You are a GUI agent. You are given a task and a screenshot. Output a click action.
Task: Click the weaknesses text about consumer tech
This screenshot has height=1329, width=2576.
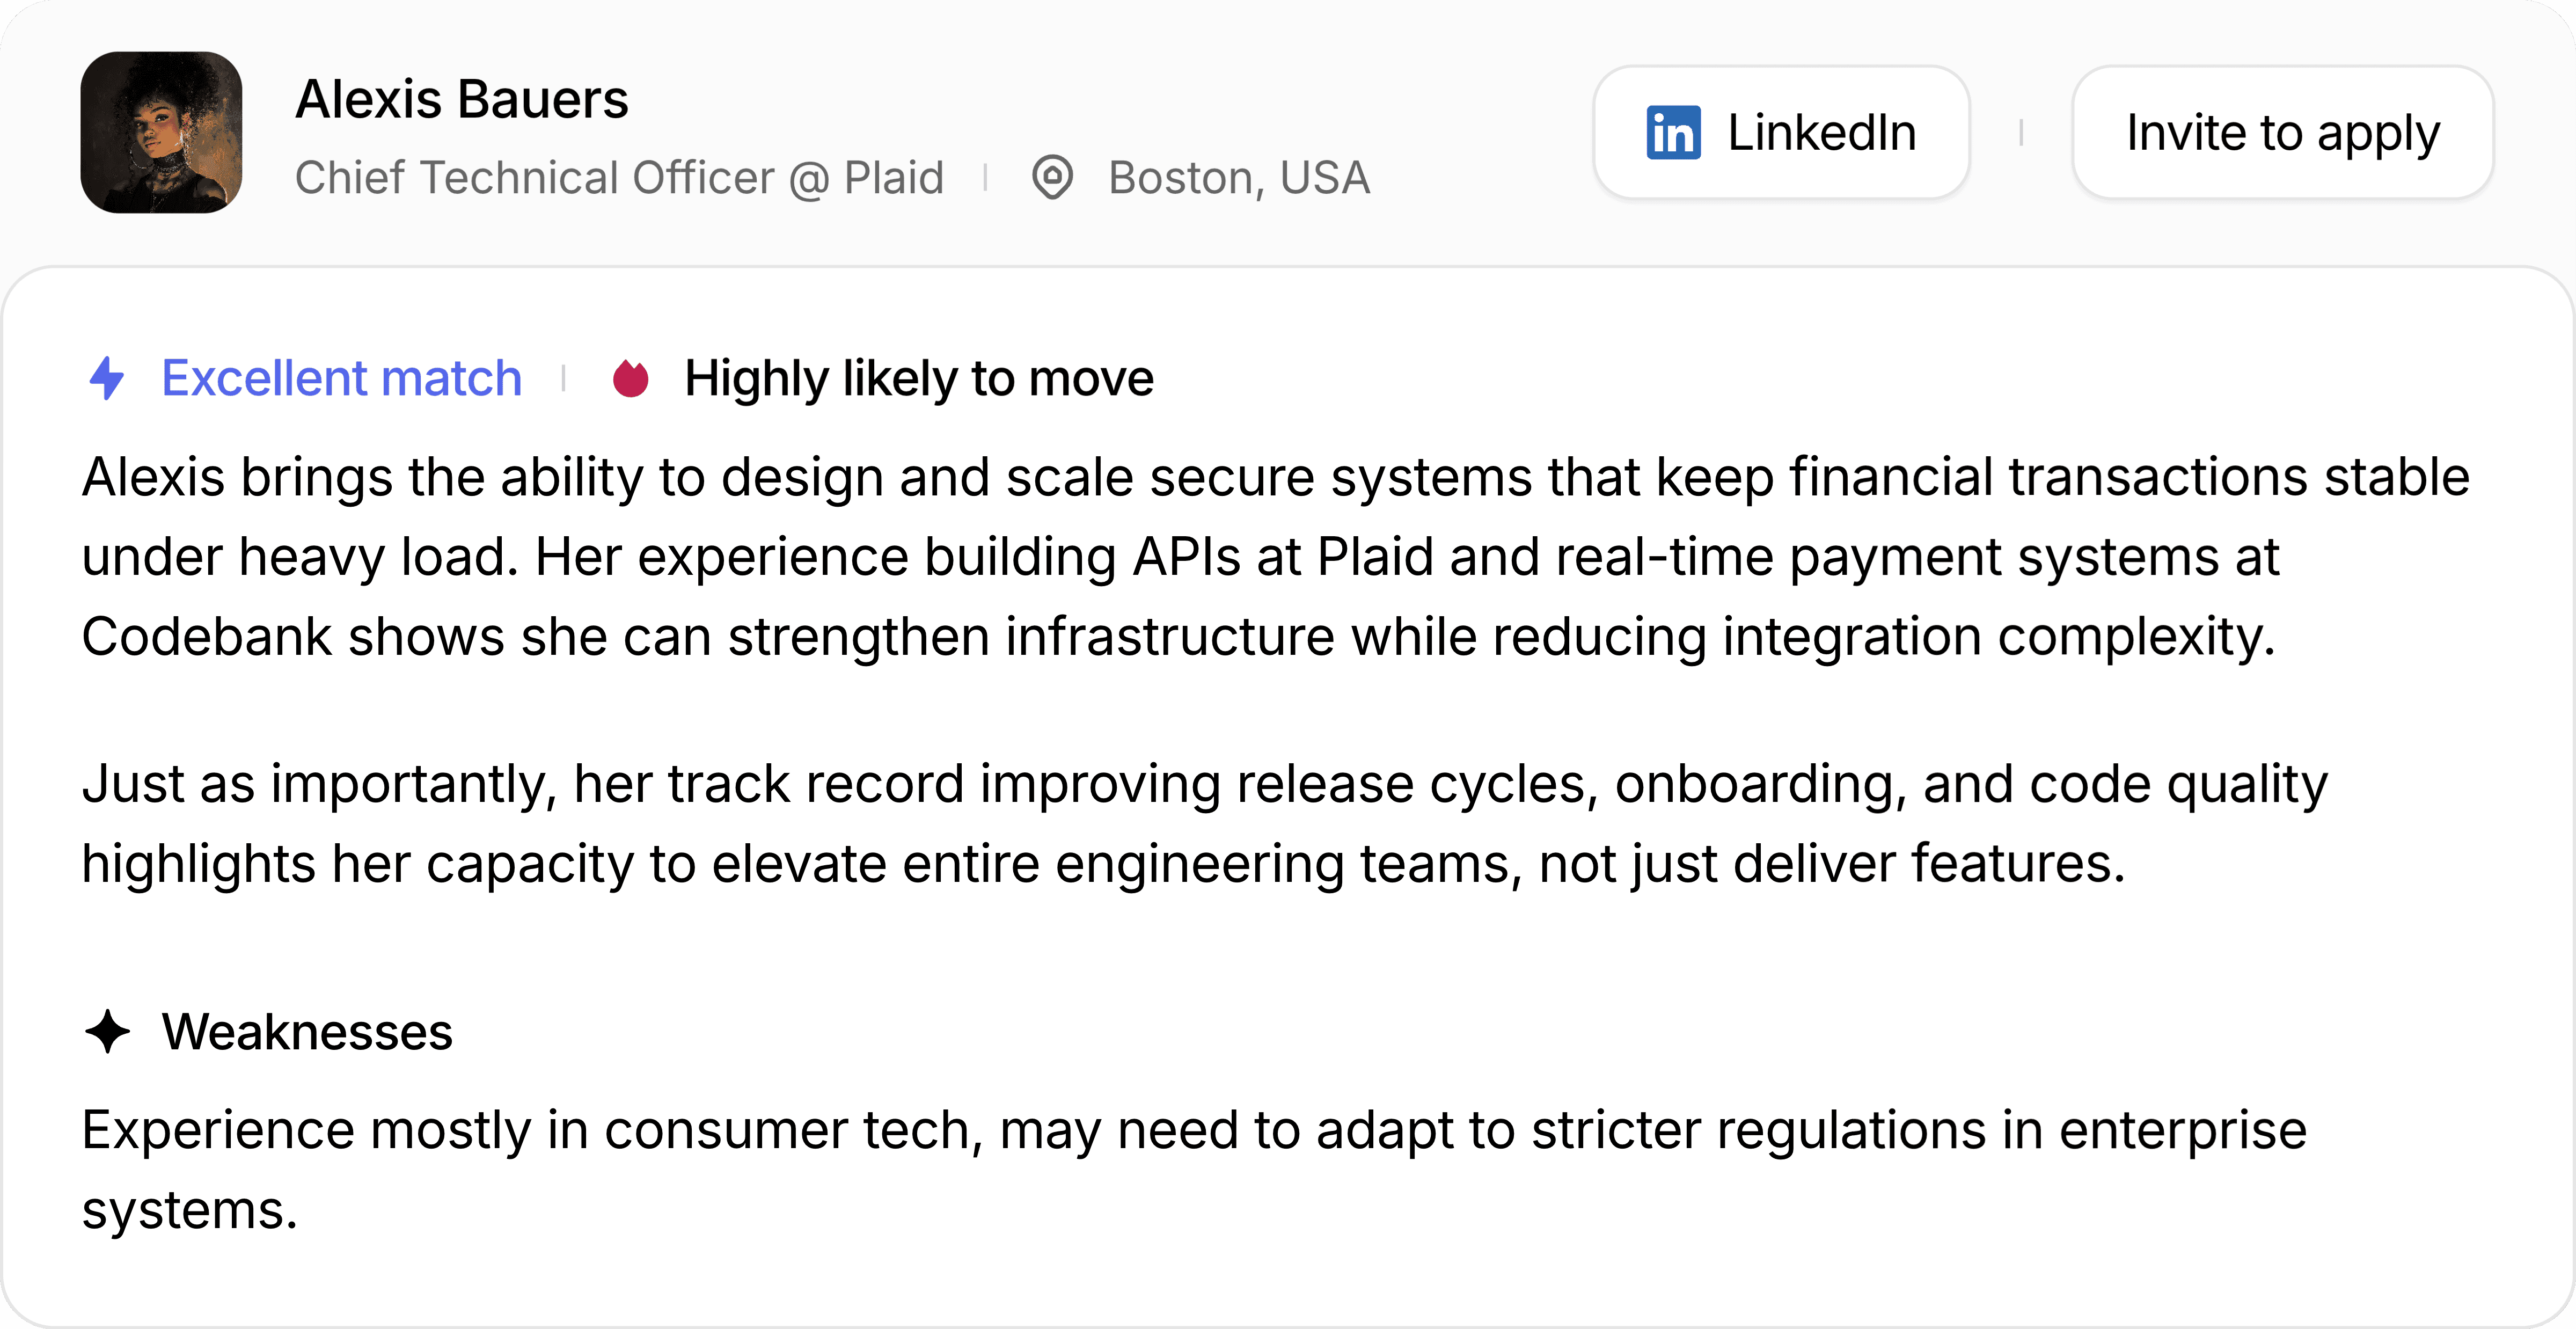pos(1194,1170)
